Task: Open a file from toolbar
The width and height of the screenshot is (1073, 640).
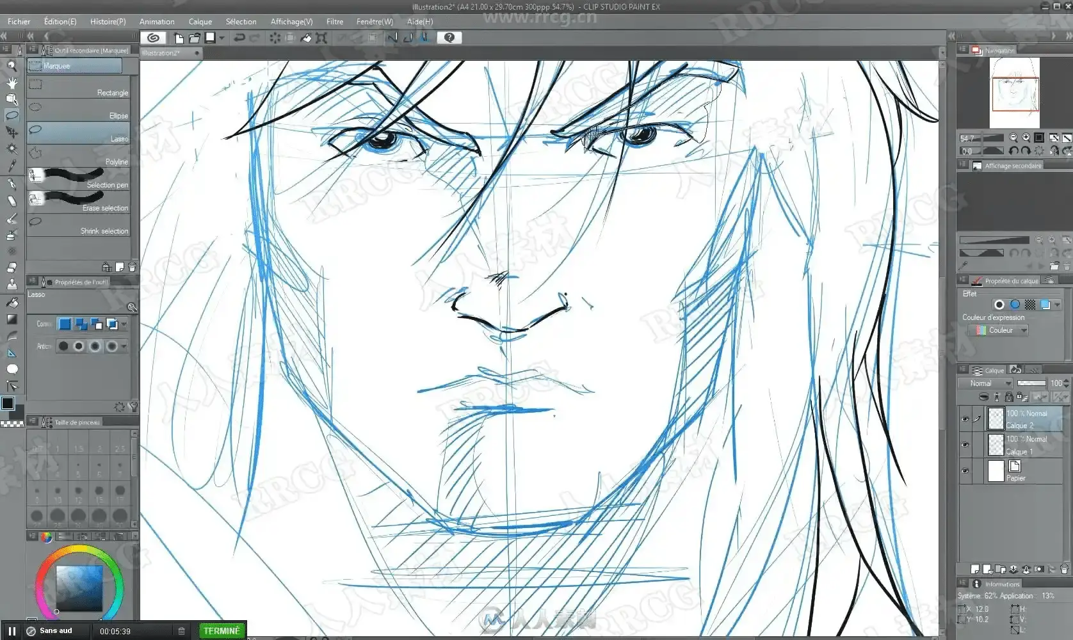Action: [194, 38]
